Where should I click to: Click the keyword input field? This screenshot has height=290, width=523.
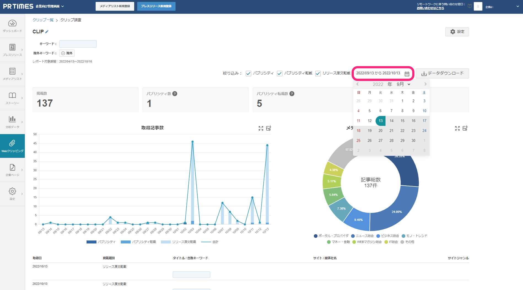[78, 44]
